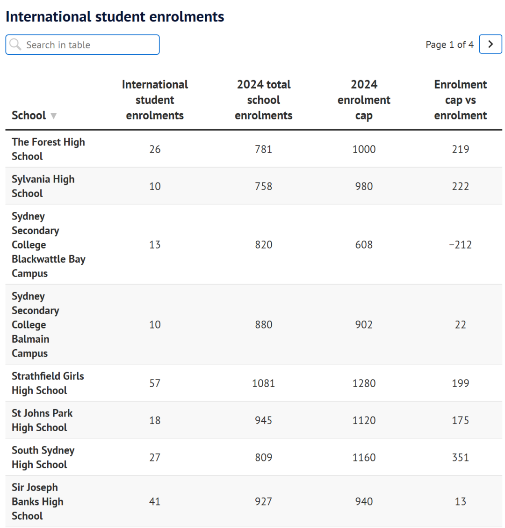Select Sir Joseph Banks High School row

point(254,501)
